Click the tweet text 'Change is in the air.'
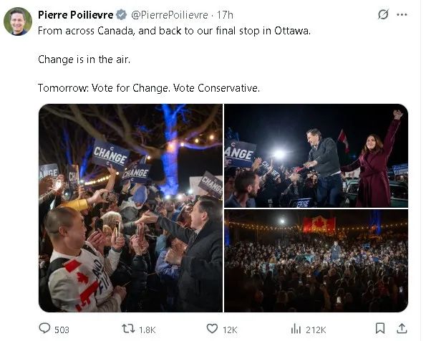The height and width of the screenshot is (341, 426). pyautogui.click(x=84, y=59)
